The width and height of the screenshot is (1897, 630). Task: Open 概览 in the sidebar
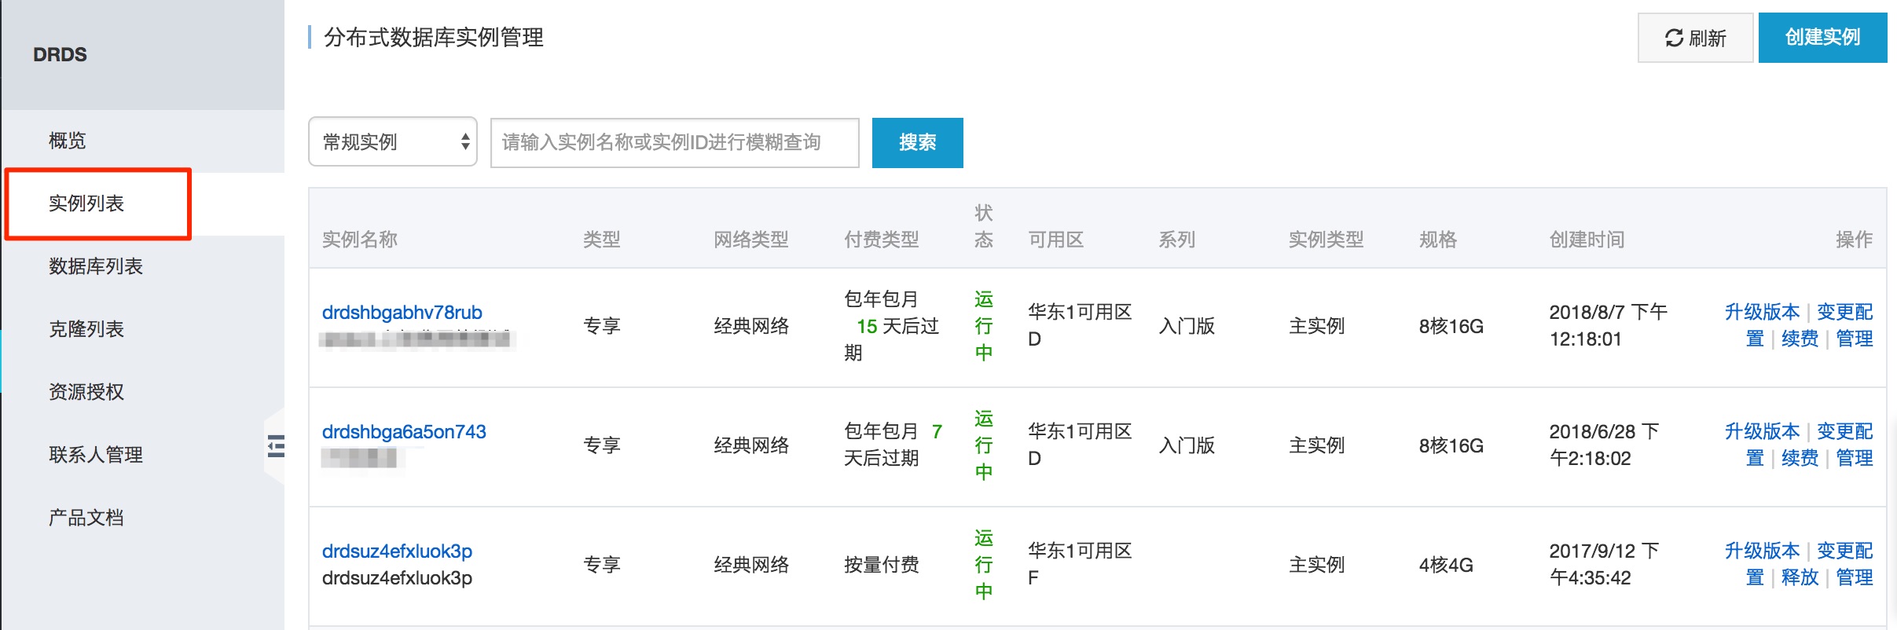coord(68,141)
